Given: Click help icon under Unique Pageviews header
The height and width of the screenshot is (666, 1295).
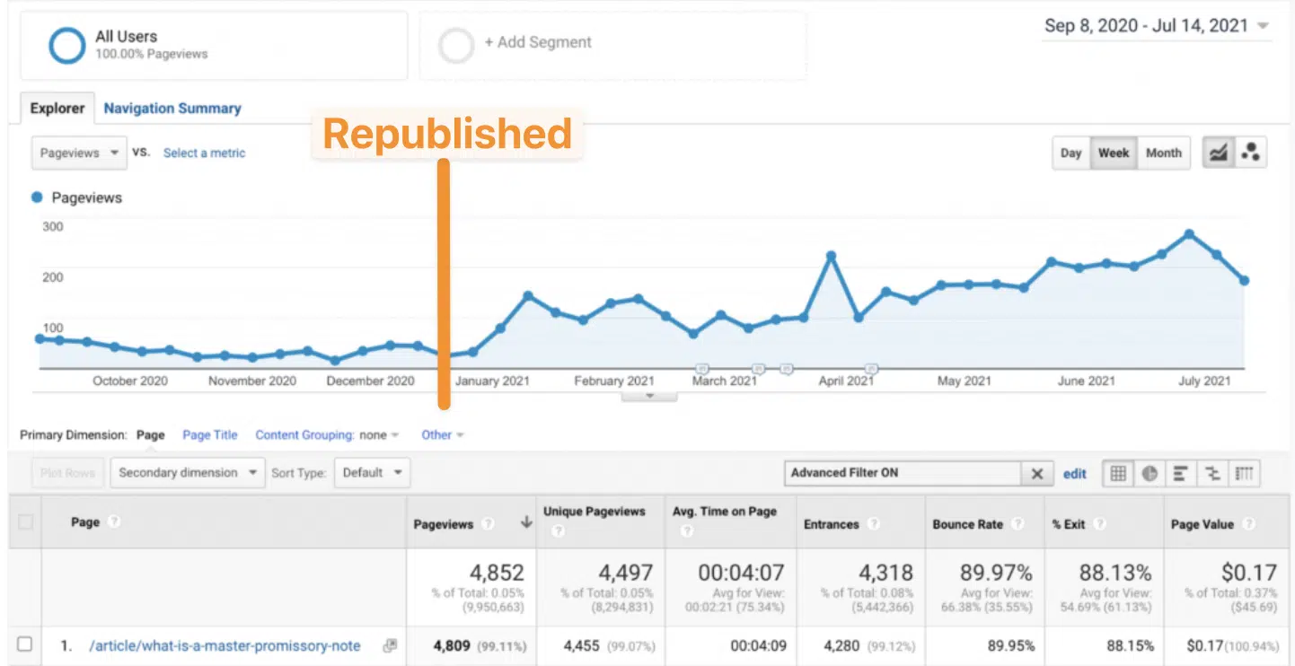Looking at the screenshot, I should 557,531.
